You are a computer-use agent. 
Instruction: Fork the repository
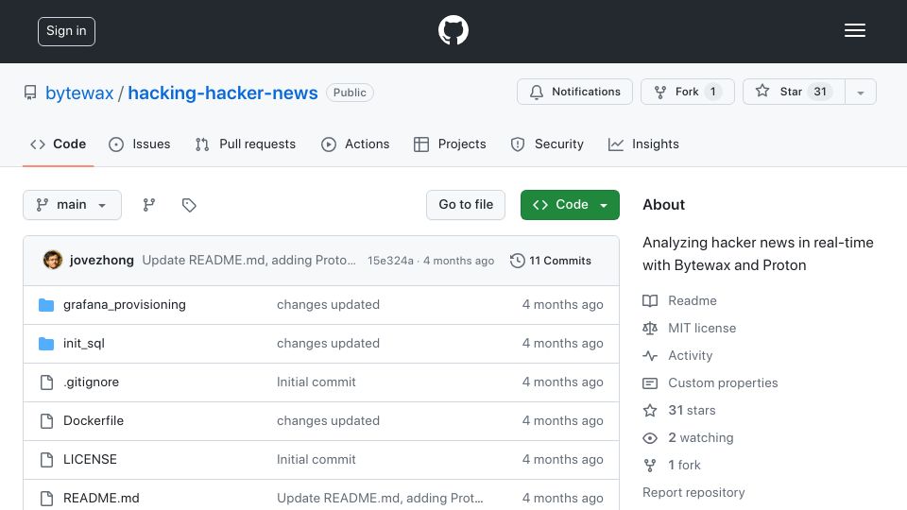pos(687,92)
